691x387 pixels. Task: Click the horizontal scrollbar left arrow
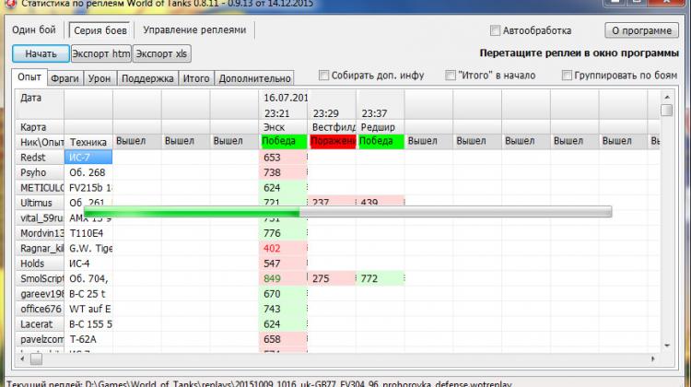pyautogui.click(x=22, y=359)
